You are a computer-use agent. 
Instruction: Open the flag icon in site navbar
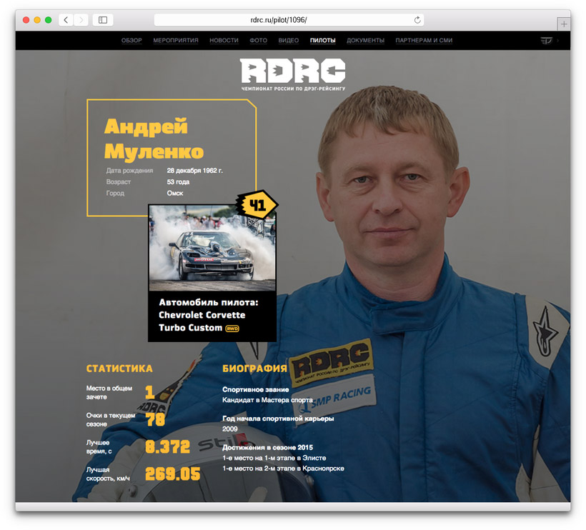pos(546,41)
